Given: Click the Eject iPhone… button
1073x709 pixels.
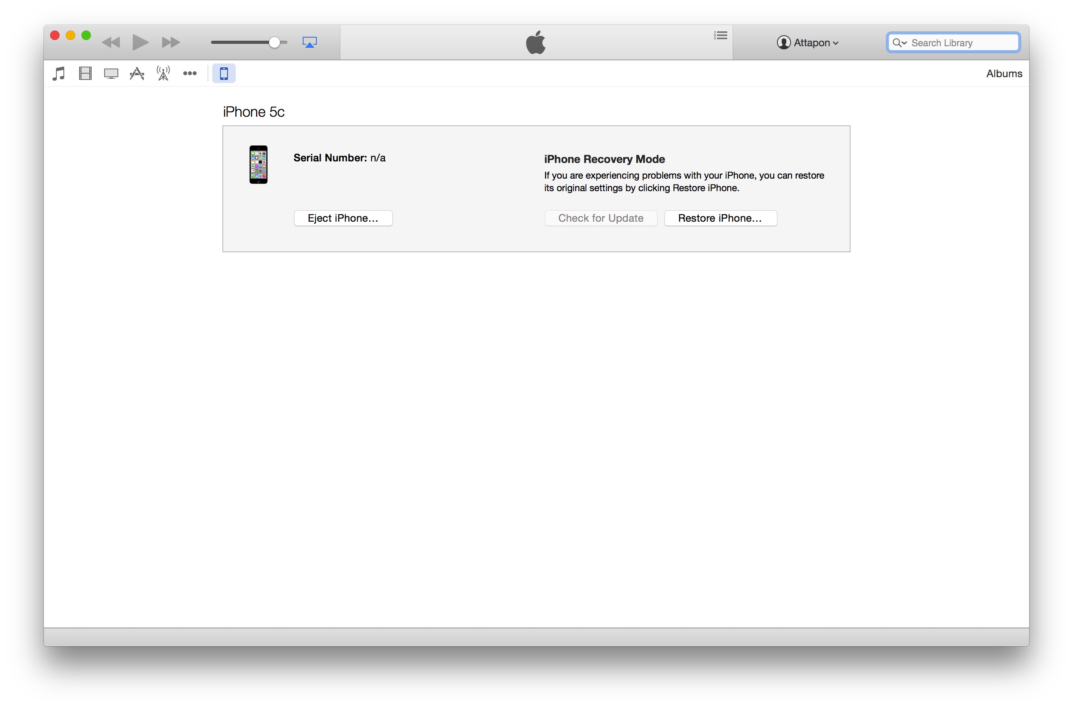Looking at the screenshot, I should [x=343, y=218].
